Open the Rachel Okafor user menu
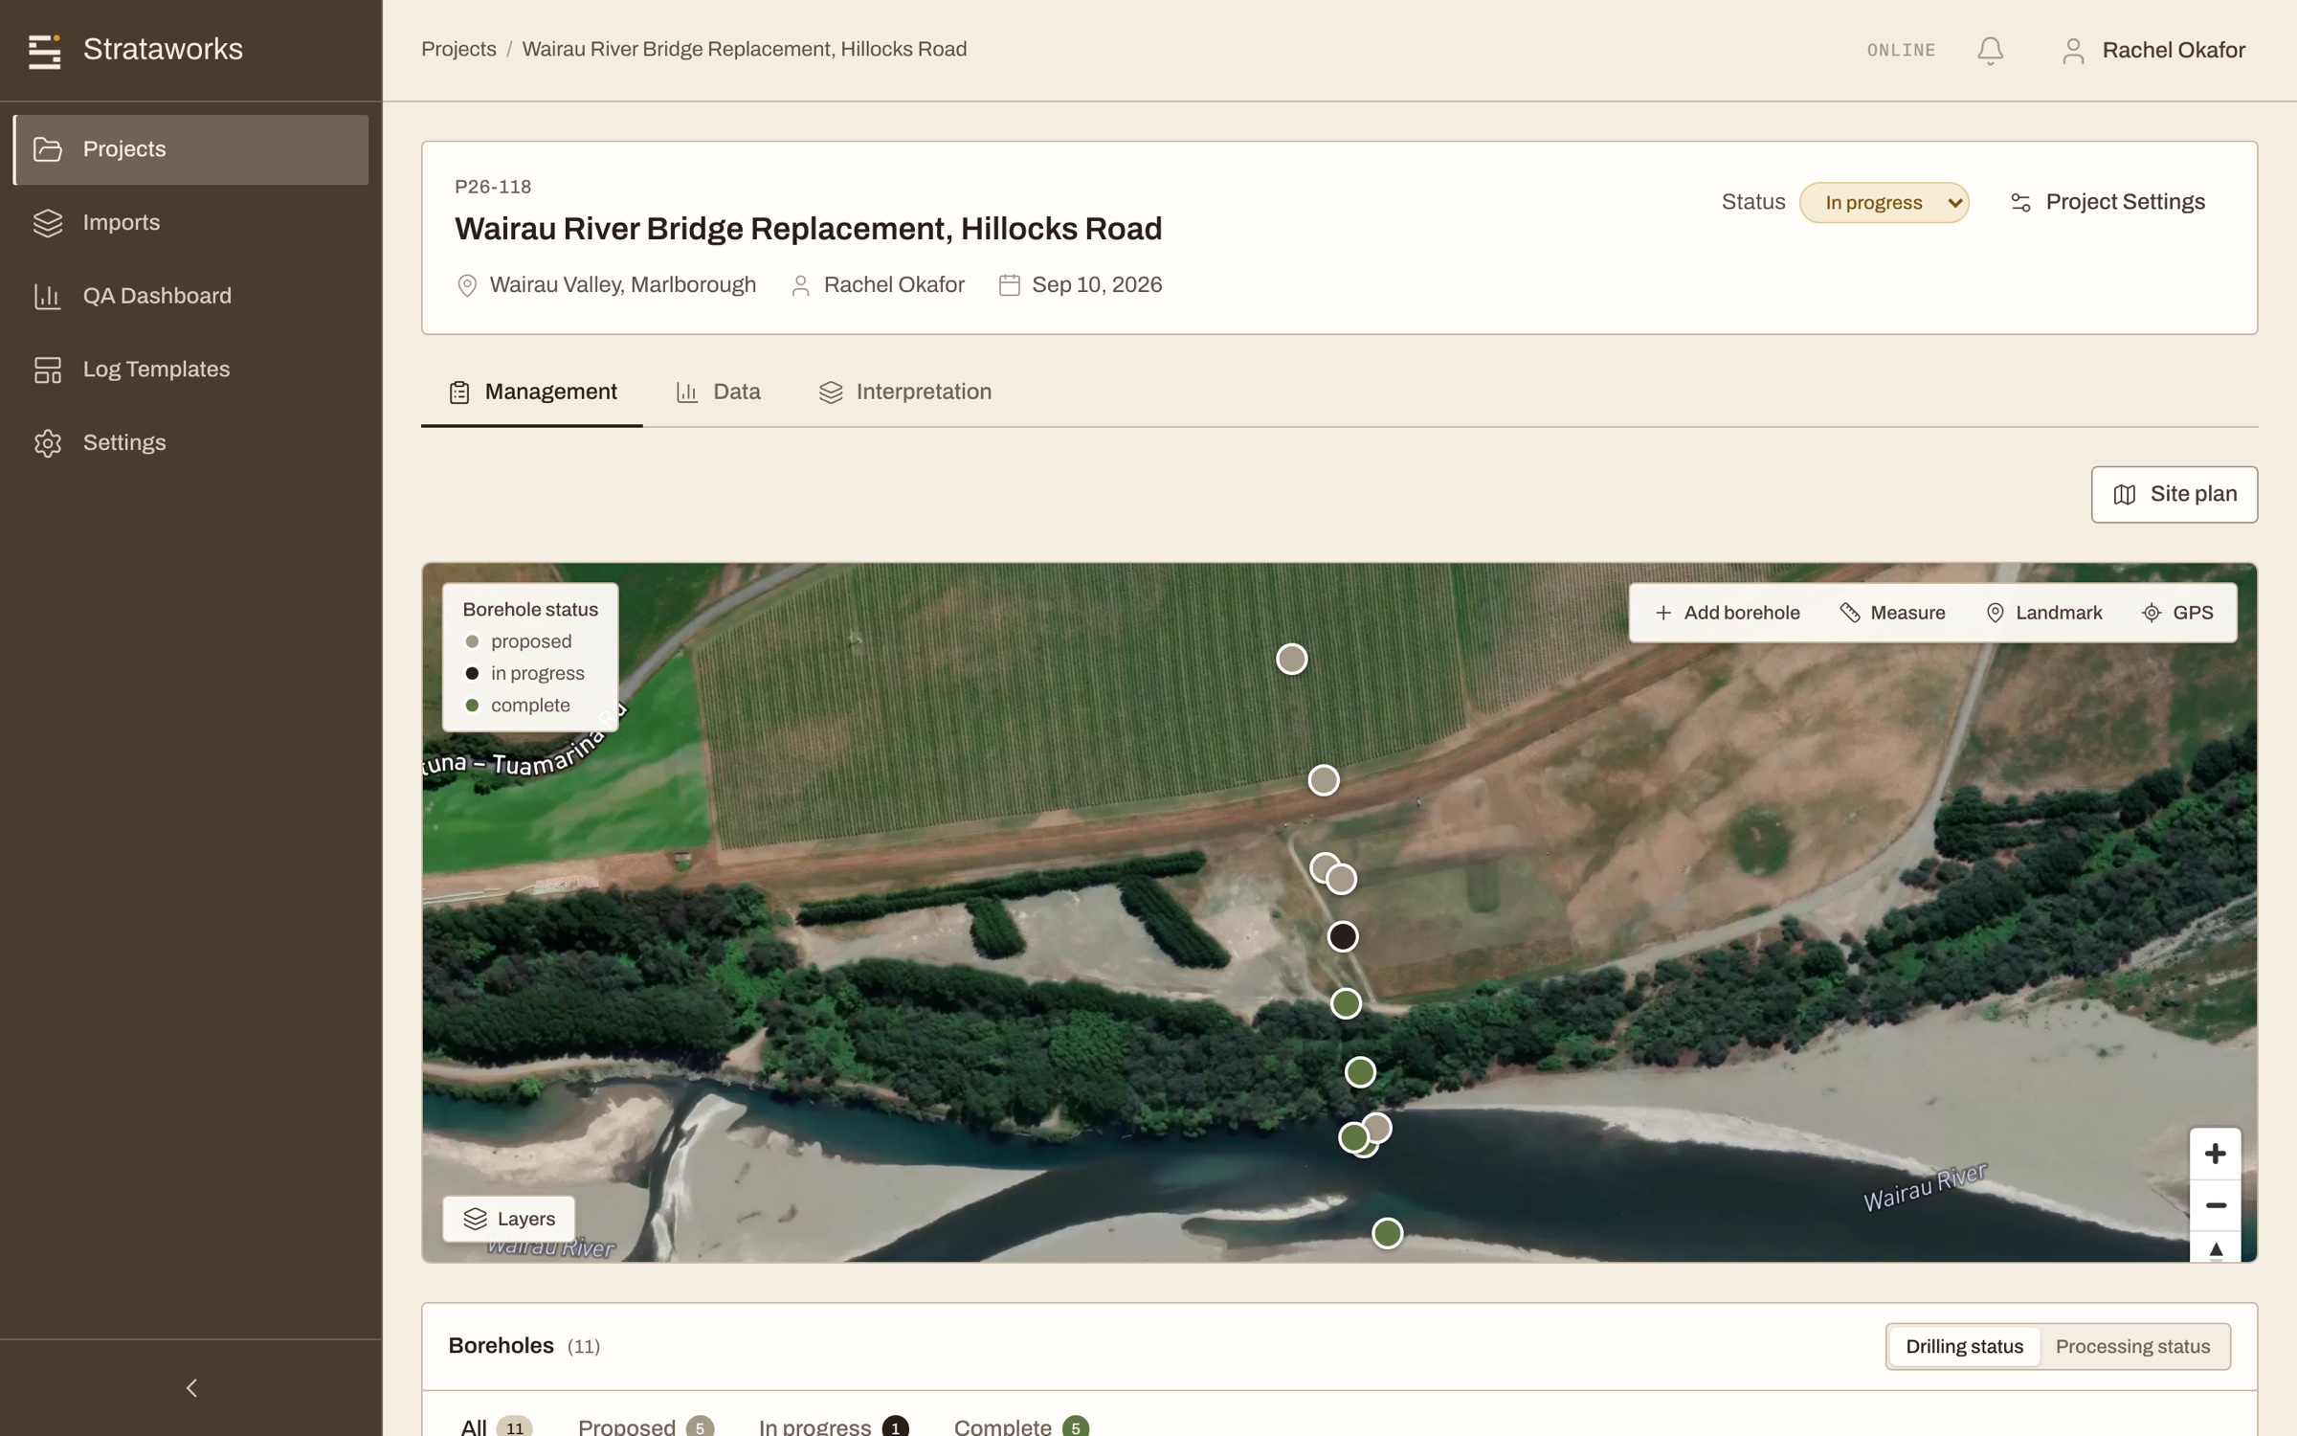Viewport: 2297px width, 1436px height. pos(2153,51)
